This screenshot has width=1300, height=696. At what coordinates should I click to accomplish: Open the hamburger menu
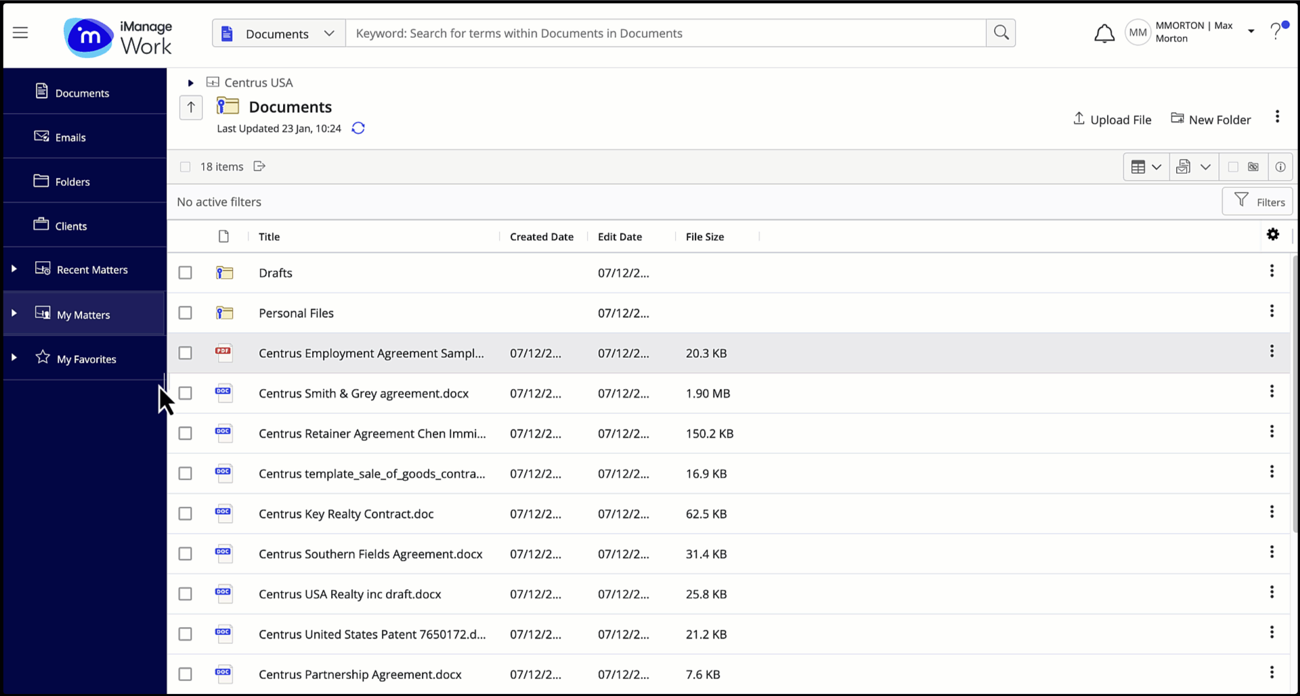pyautogui.click(x=20, y=32)
